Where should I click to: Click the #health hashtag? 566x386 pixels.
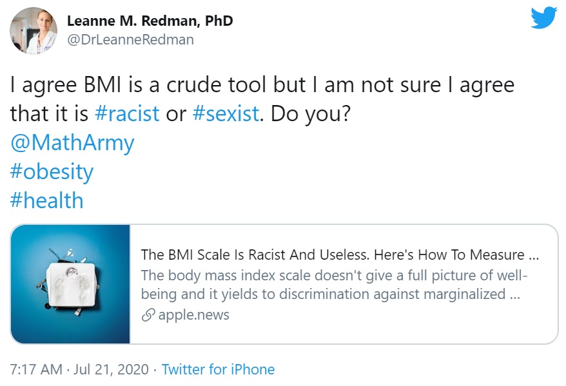(x=46, y=200)
